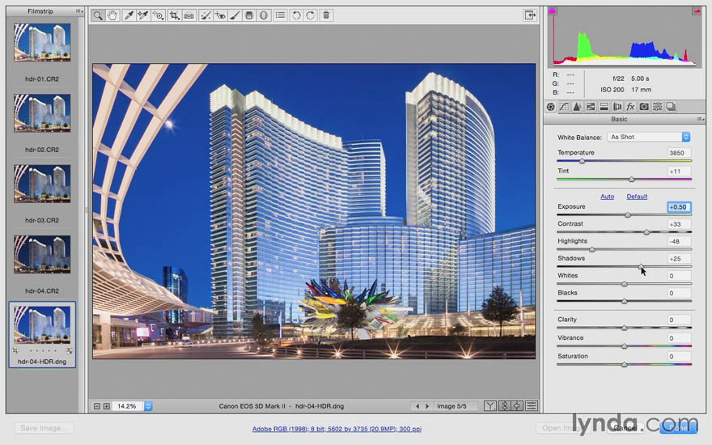This screenshot has height=445, width=712.
Task: Select the Hand tool
Action: pyautogui.click(x=112, y=15)
